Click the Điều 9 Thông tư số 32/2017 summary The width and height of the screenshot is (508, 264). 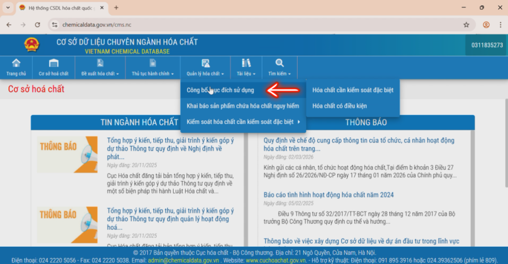[x=359, y=218]
